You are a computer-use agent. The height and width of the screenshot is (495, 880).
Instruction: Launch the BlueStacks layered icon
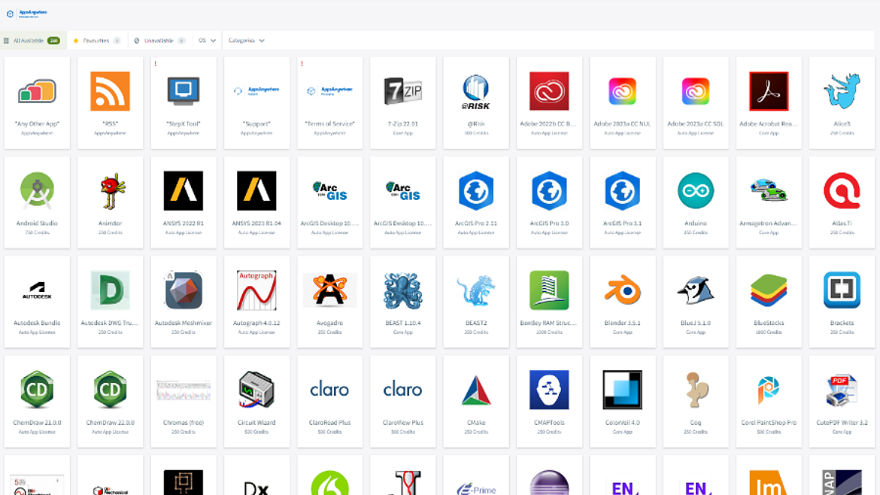pos(769,290)
